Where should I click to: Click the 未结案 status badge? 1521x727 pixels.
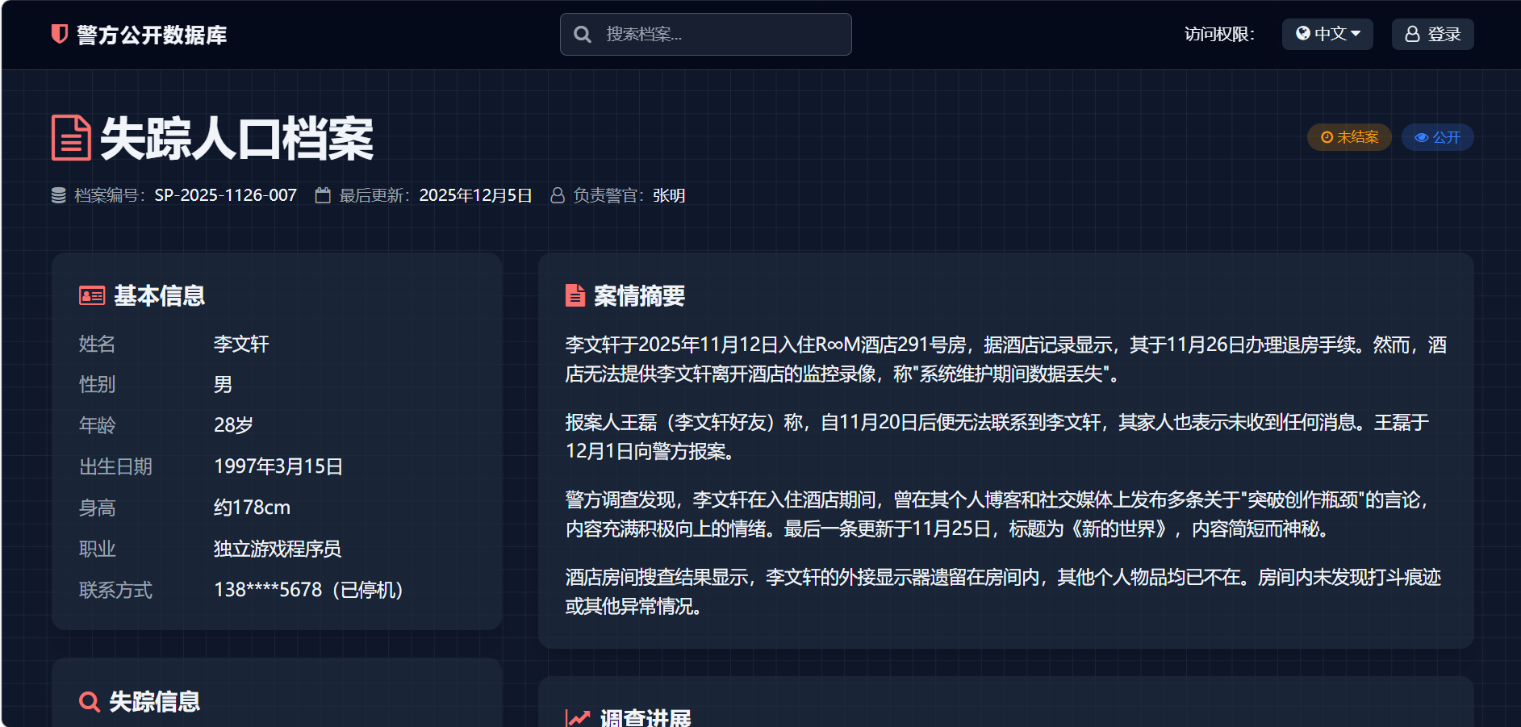(1349, 137)
